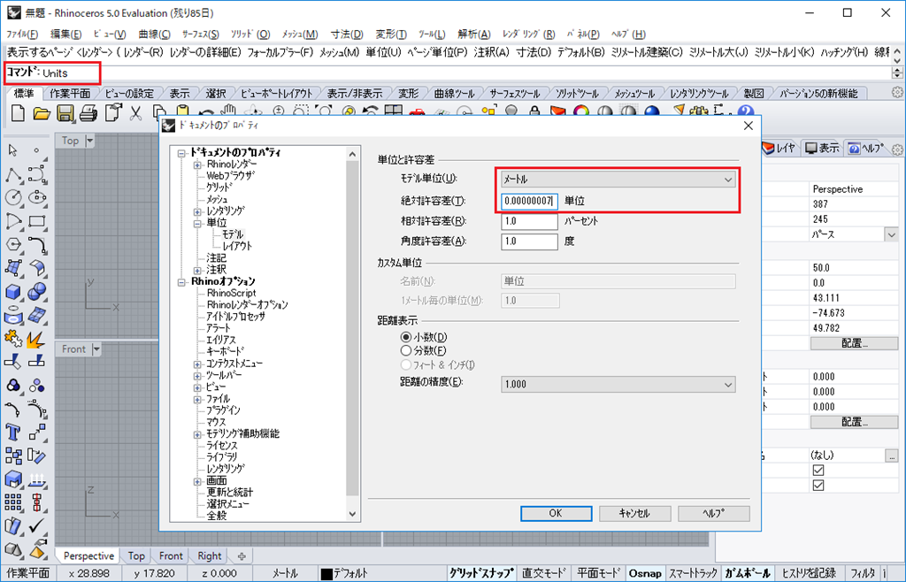This screenshot has width=906, height=582.
Task: Click the second 配置... button below coordinates
Action: click(855, 422)
